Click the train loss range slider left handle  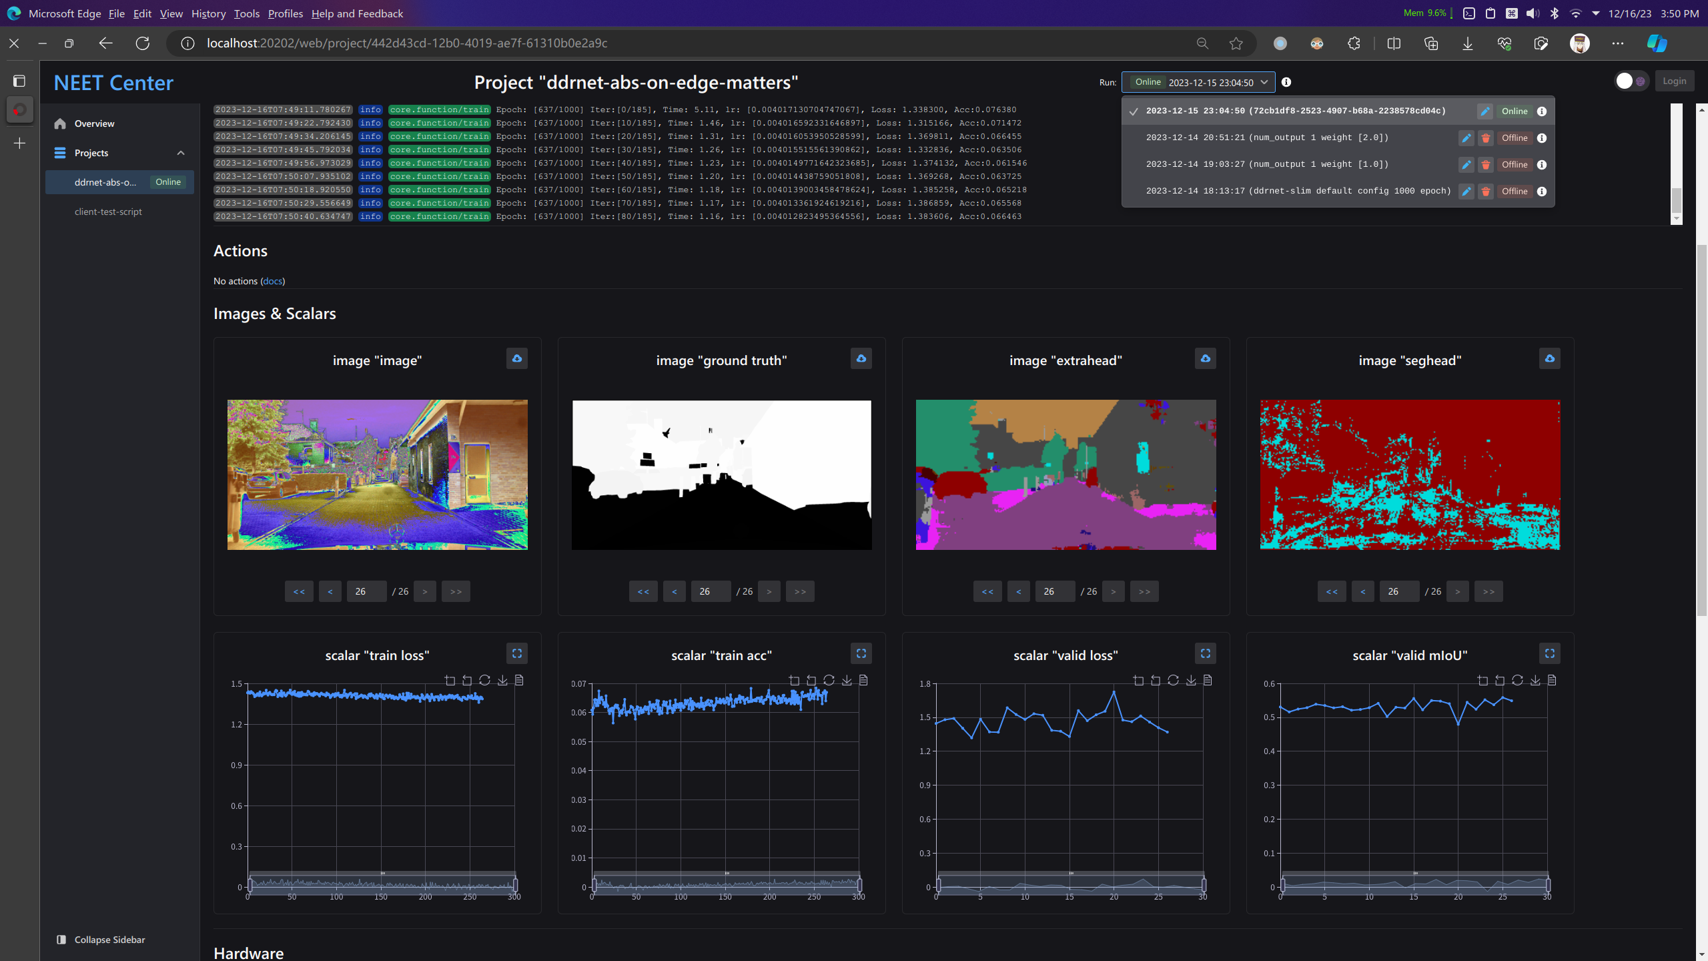(250, 886)
